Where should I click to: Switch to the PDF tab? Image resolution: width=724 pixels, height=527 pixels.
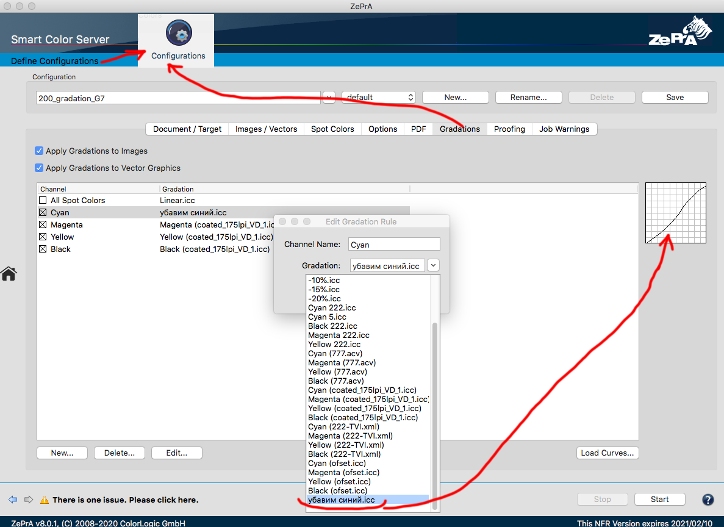click(x=418, y=129)
